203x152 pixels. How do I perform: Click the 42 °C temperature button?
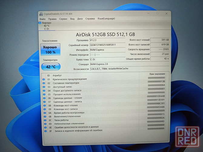click(51, 67)
